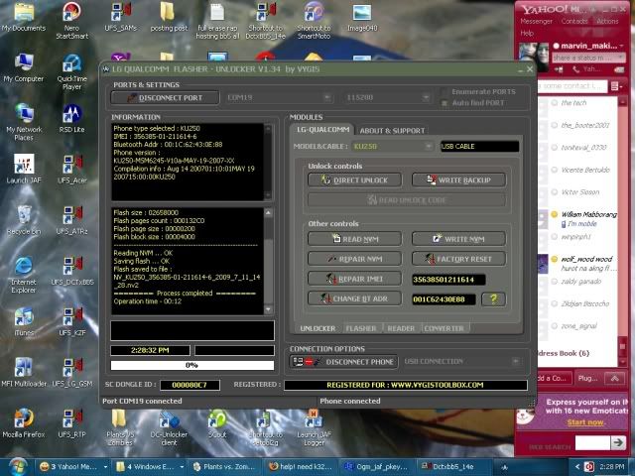This screenshot has height=476, width=635.
Task: Launch RSD Lite from the desktop
Action: click(71, 119)
